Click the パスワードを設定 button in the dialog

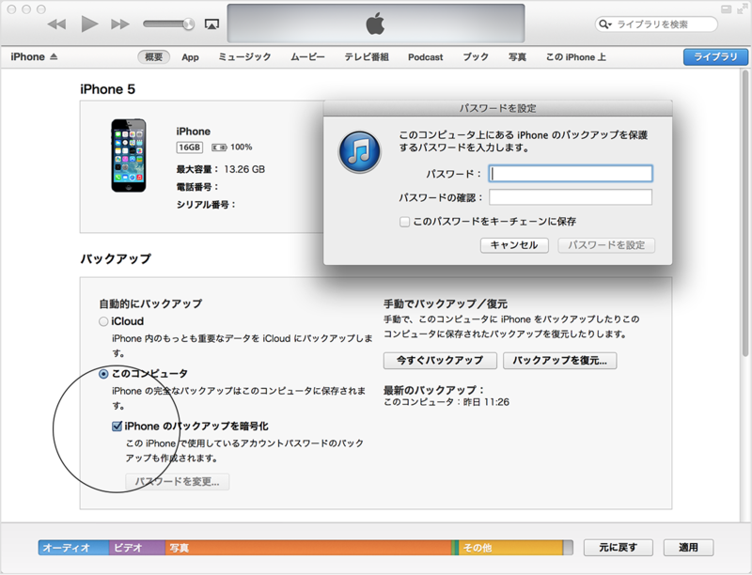pos(606,245)
